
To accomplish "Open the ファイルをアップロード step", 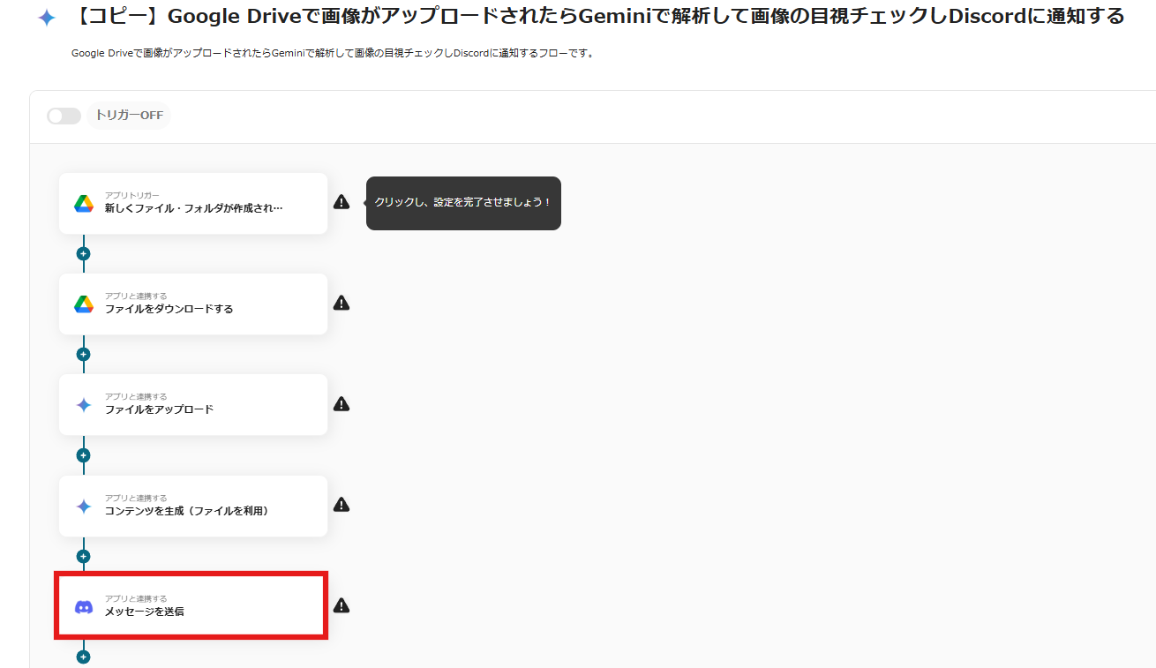I will coord(193,404).
